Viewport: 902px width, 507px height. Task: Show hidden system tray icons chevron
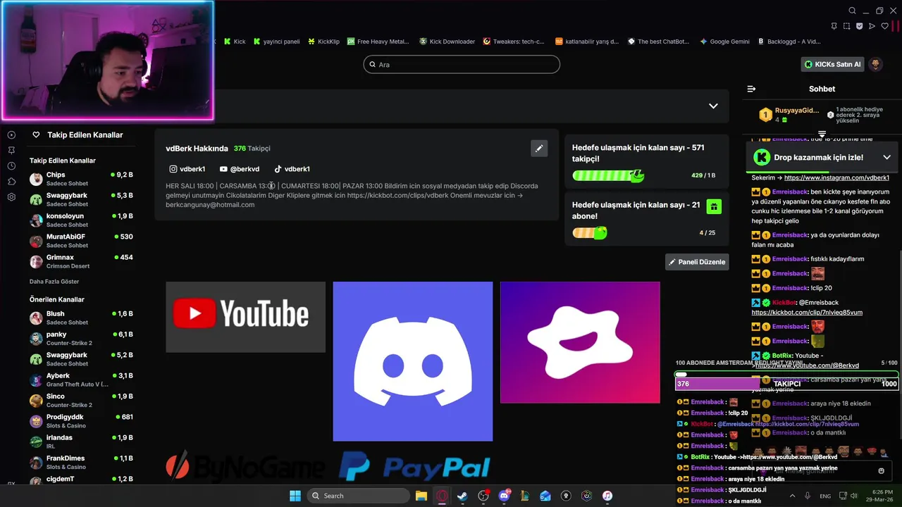coord(792,496)
